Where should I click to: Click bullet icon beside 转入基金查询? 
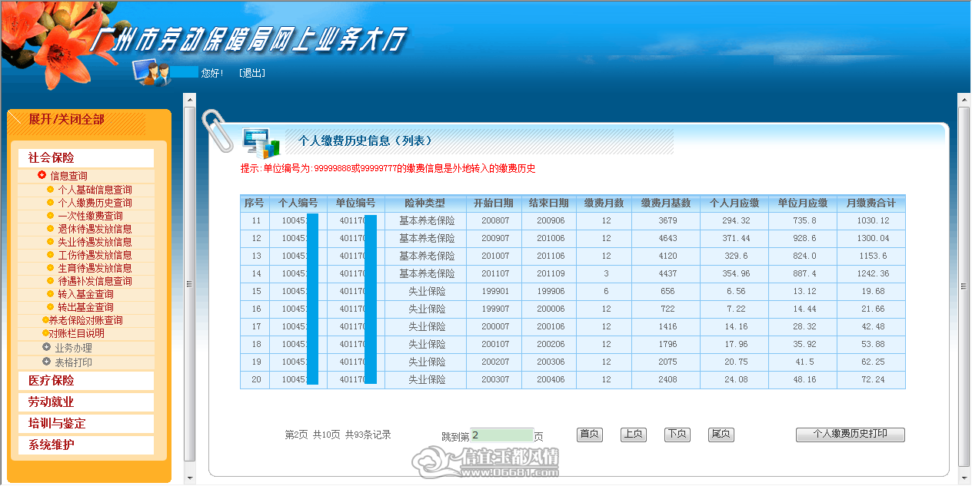coord(51,294)
